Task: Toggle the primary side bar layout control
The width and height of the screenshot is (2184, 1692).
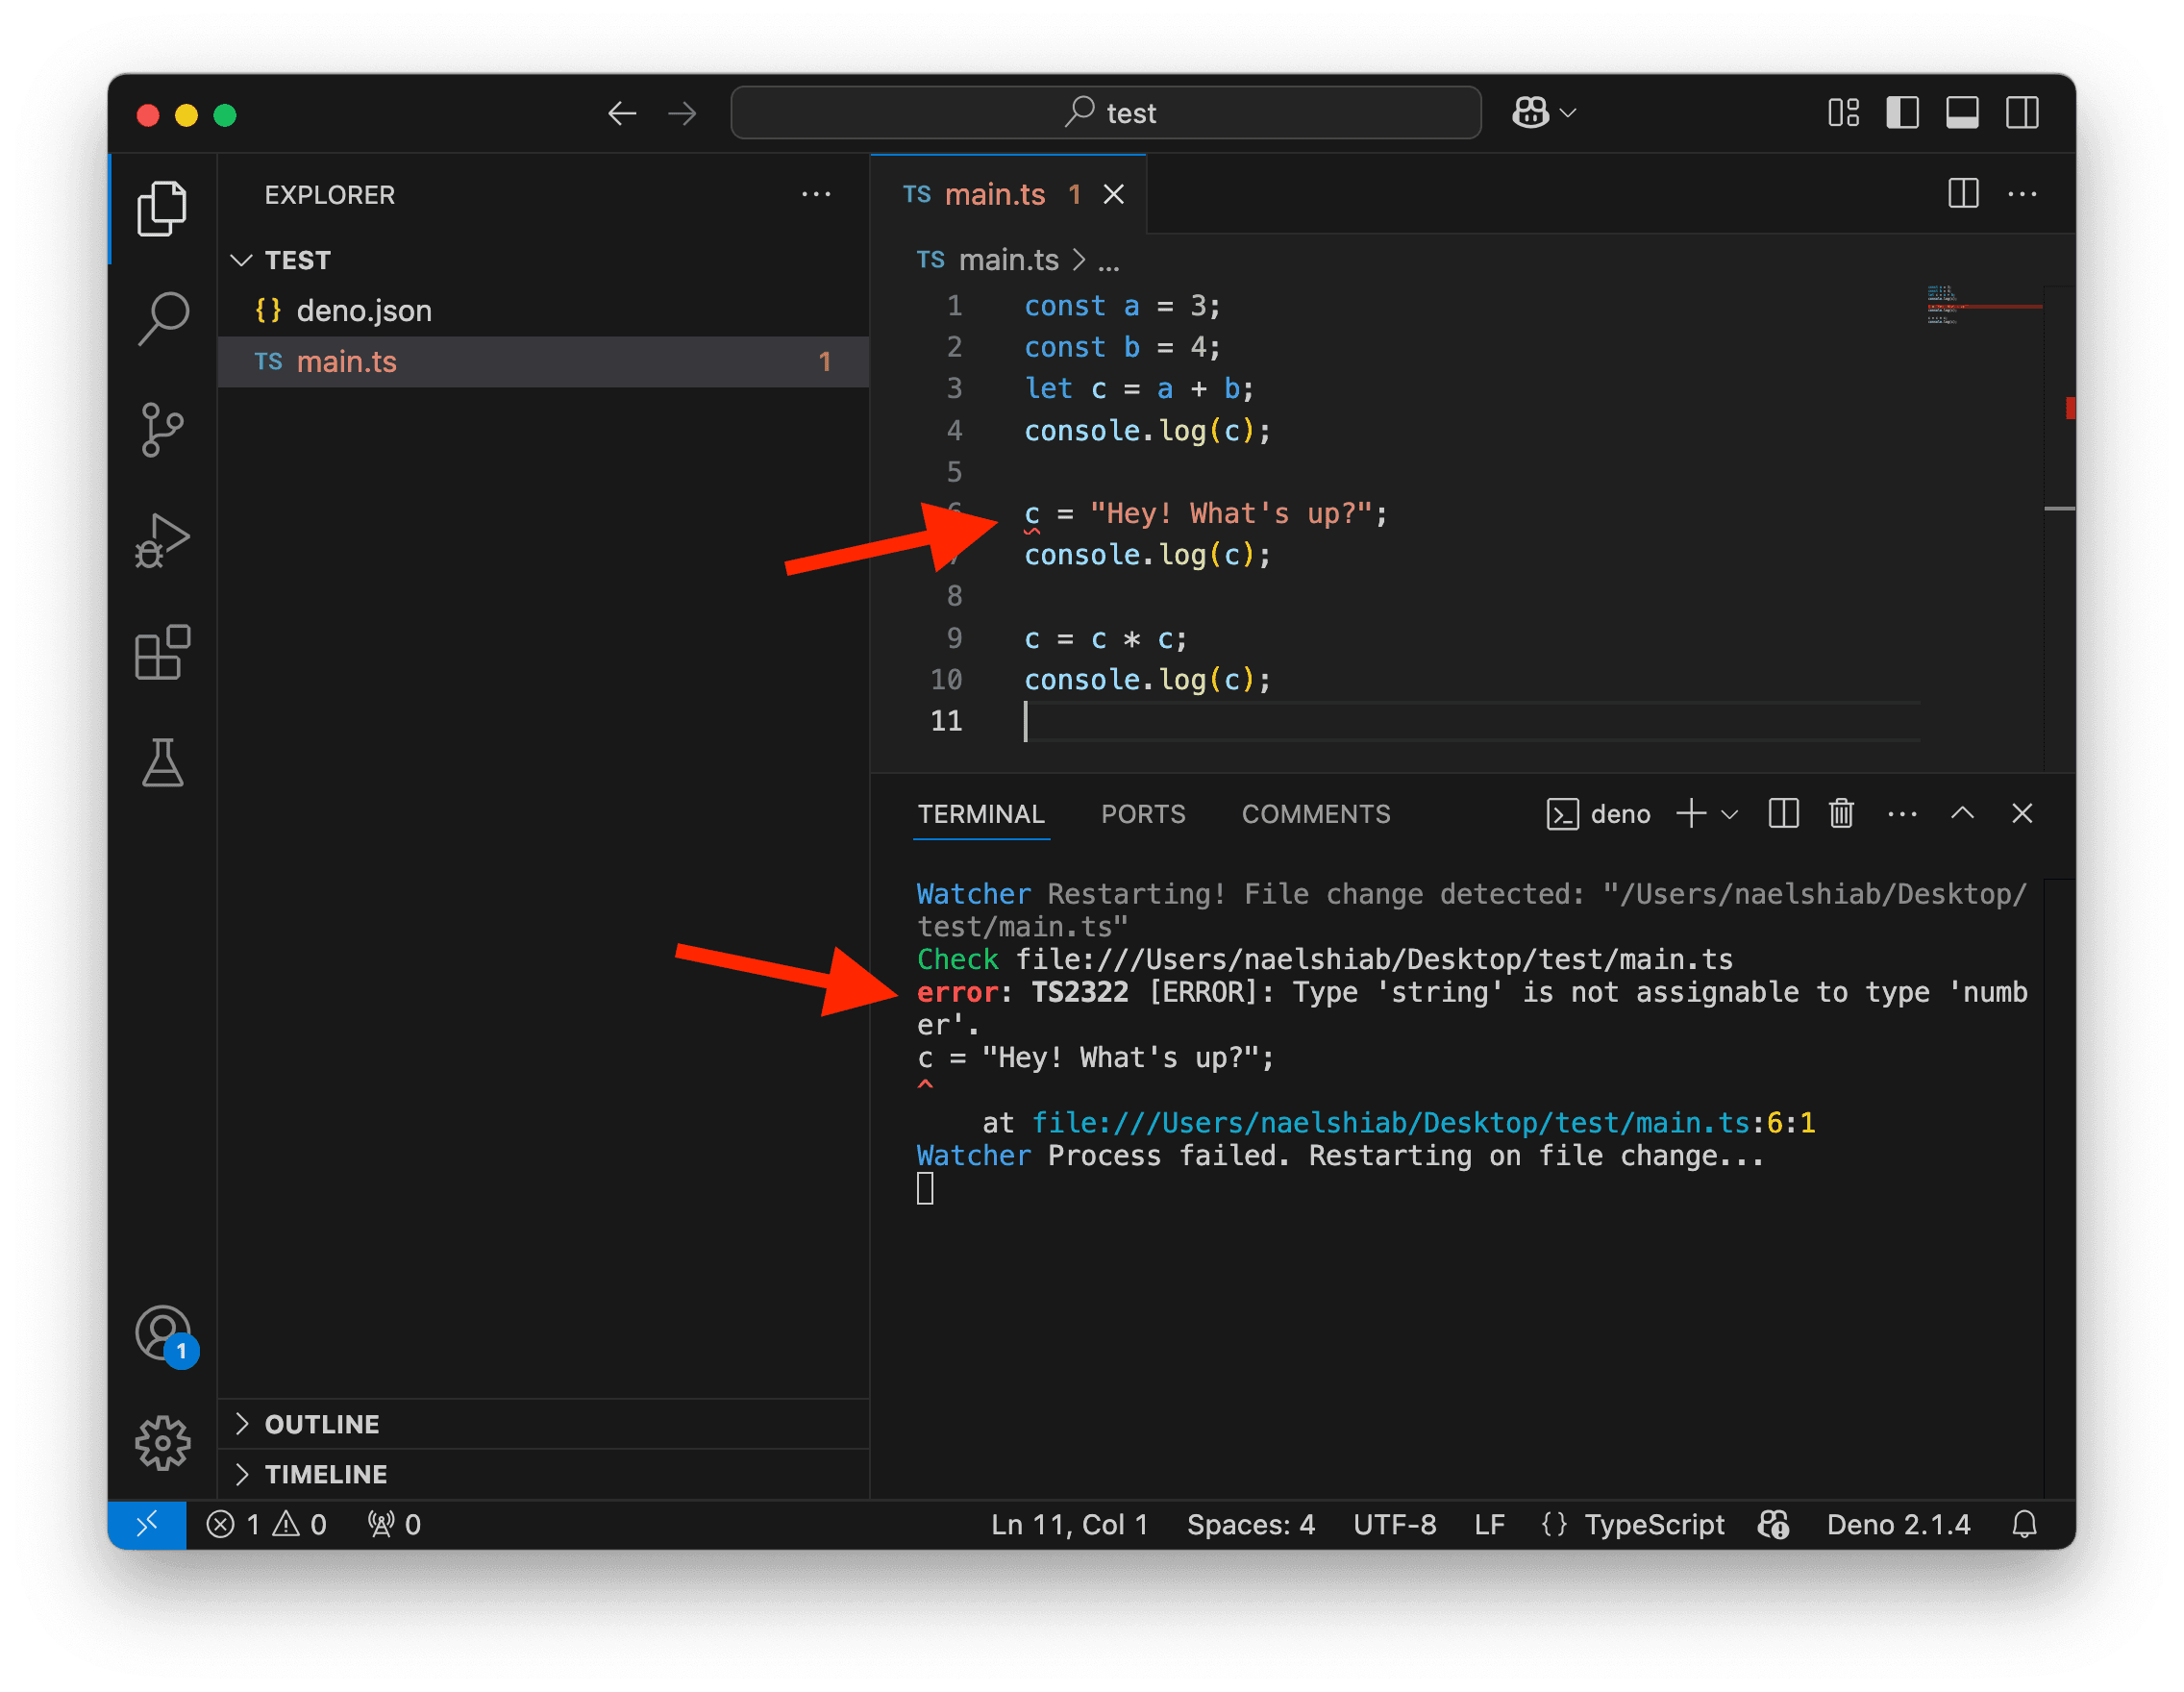Action: (x=1902, y=112)
